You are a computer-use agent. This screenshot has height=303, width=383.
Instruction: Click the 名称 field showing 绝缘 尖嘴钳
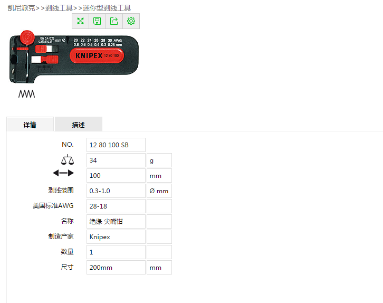click(116, 221)
